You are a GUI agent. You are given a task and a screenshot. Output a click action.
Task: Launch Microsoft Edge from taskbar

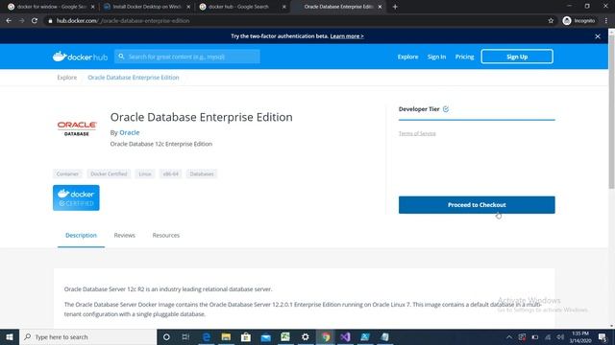(x=207, y=336)
